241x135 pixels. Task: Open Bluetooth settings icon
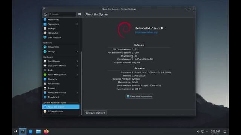pyautogui.click(x=45, y=79)
